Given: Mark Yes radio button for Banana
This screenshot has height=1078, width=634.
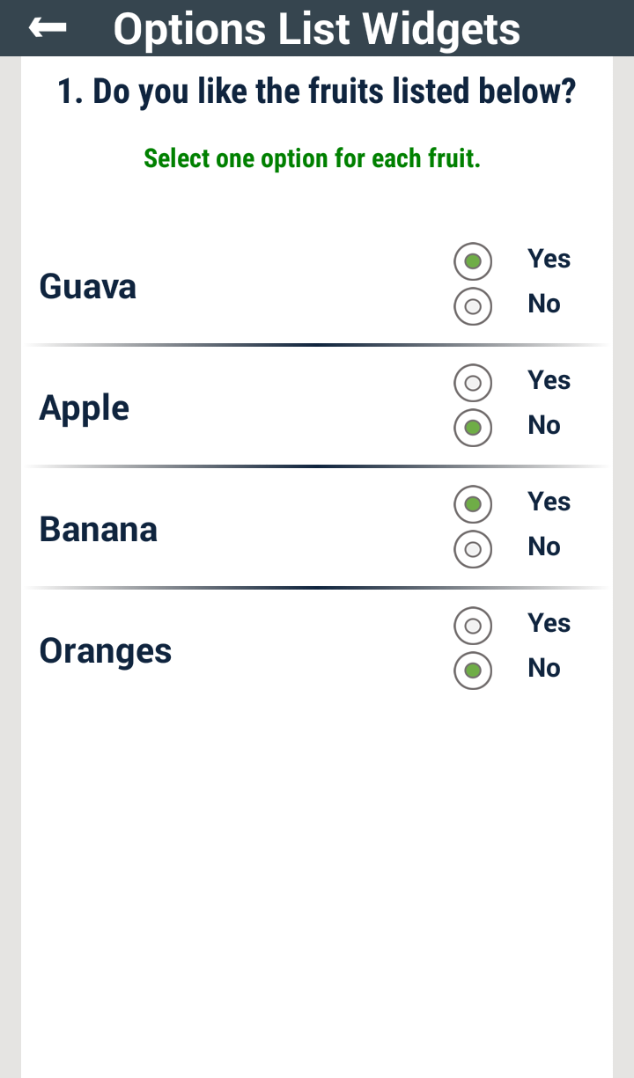Looking at the screenshot, I should tap(473, 504).
